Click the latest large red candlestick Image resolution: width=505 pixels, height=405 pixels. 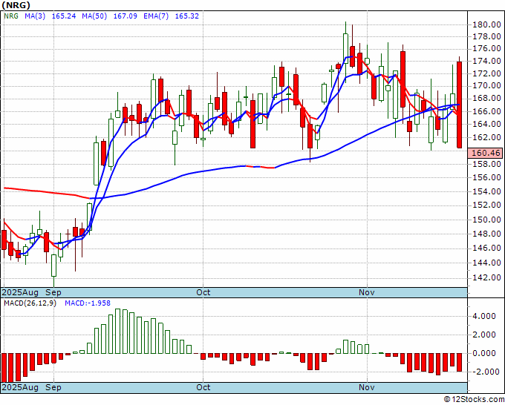pyautogui.click(x=460, y=105)
